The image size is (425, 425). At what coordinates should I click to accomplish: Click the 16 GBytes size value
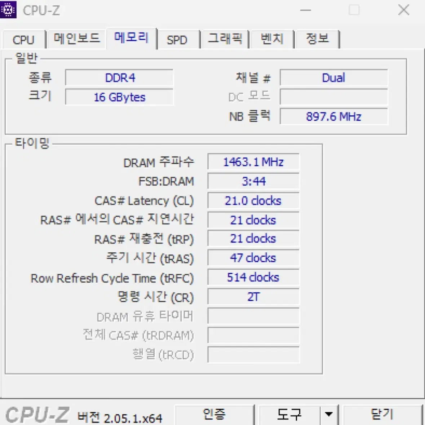point(119,97)
